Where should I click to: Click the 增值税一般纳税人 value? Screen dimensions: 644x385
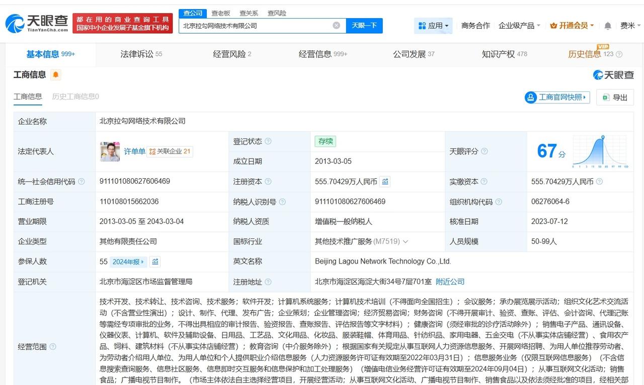[344, 222]
